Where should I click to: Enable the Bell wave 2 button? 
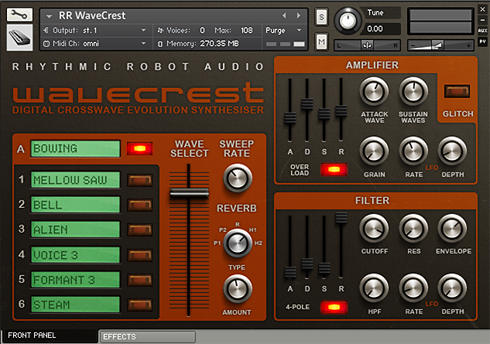pyautogui.click(x=139, y=205)
